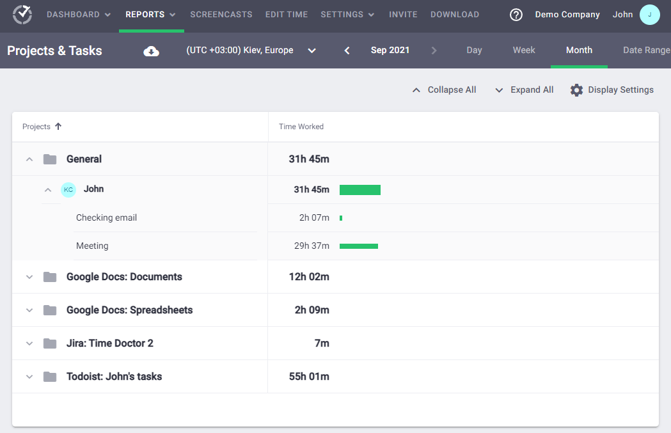This screenshot has height=433, width=671.
Task: Collapse the General project row
Action: pos(29,159)
